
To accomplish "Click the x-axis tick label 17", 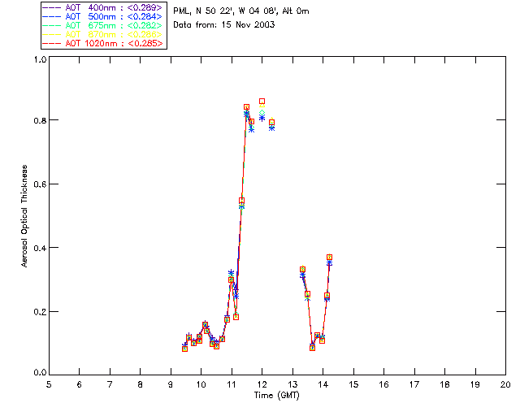I will coord(414,384).
